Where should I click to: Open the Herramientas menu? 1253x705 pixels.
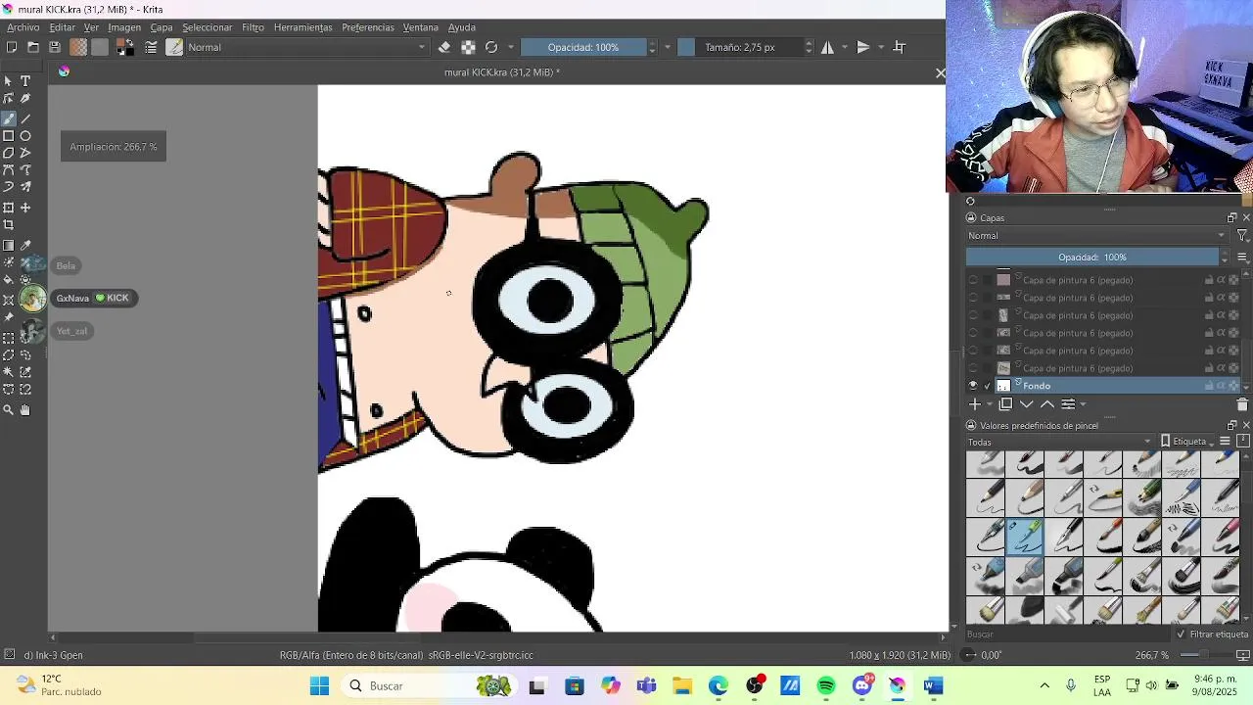(x=302, y=27)
